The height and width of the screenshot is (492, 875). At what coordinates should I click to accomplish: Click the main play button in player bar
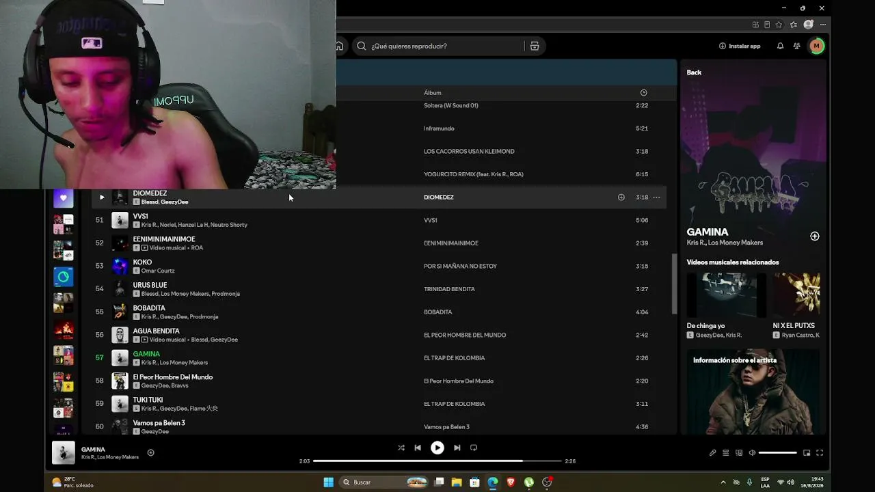tap(437, 448)
